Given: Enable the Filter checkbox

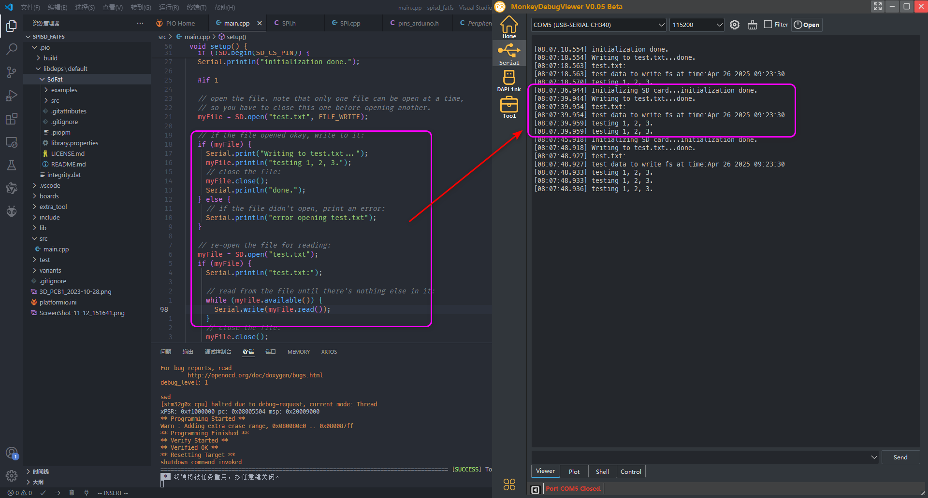Looking at the screenshot, I should click(x=768, y=24).
